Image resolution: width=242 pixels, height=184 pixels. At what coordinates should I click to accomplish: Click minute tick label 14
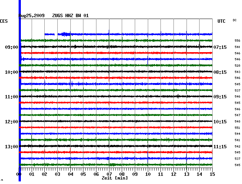tap(200, 174)
